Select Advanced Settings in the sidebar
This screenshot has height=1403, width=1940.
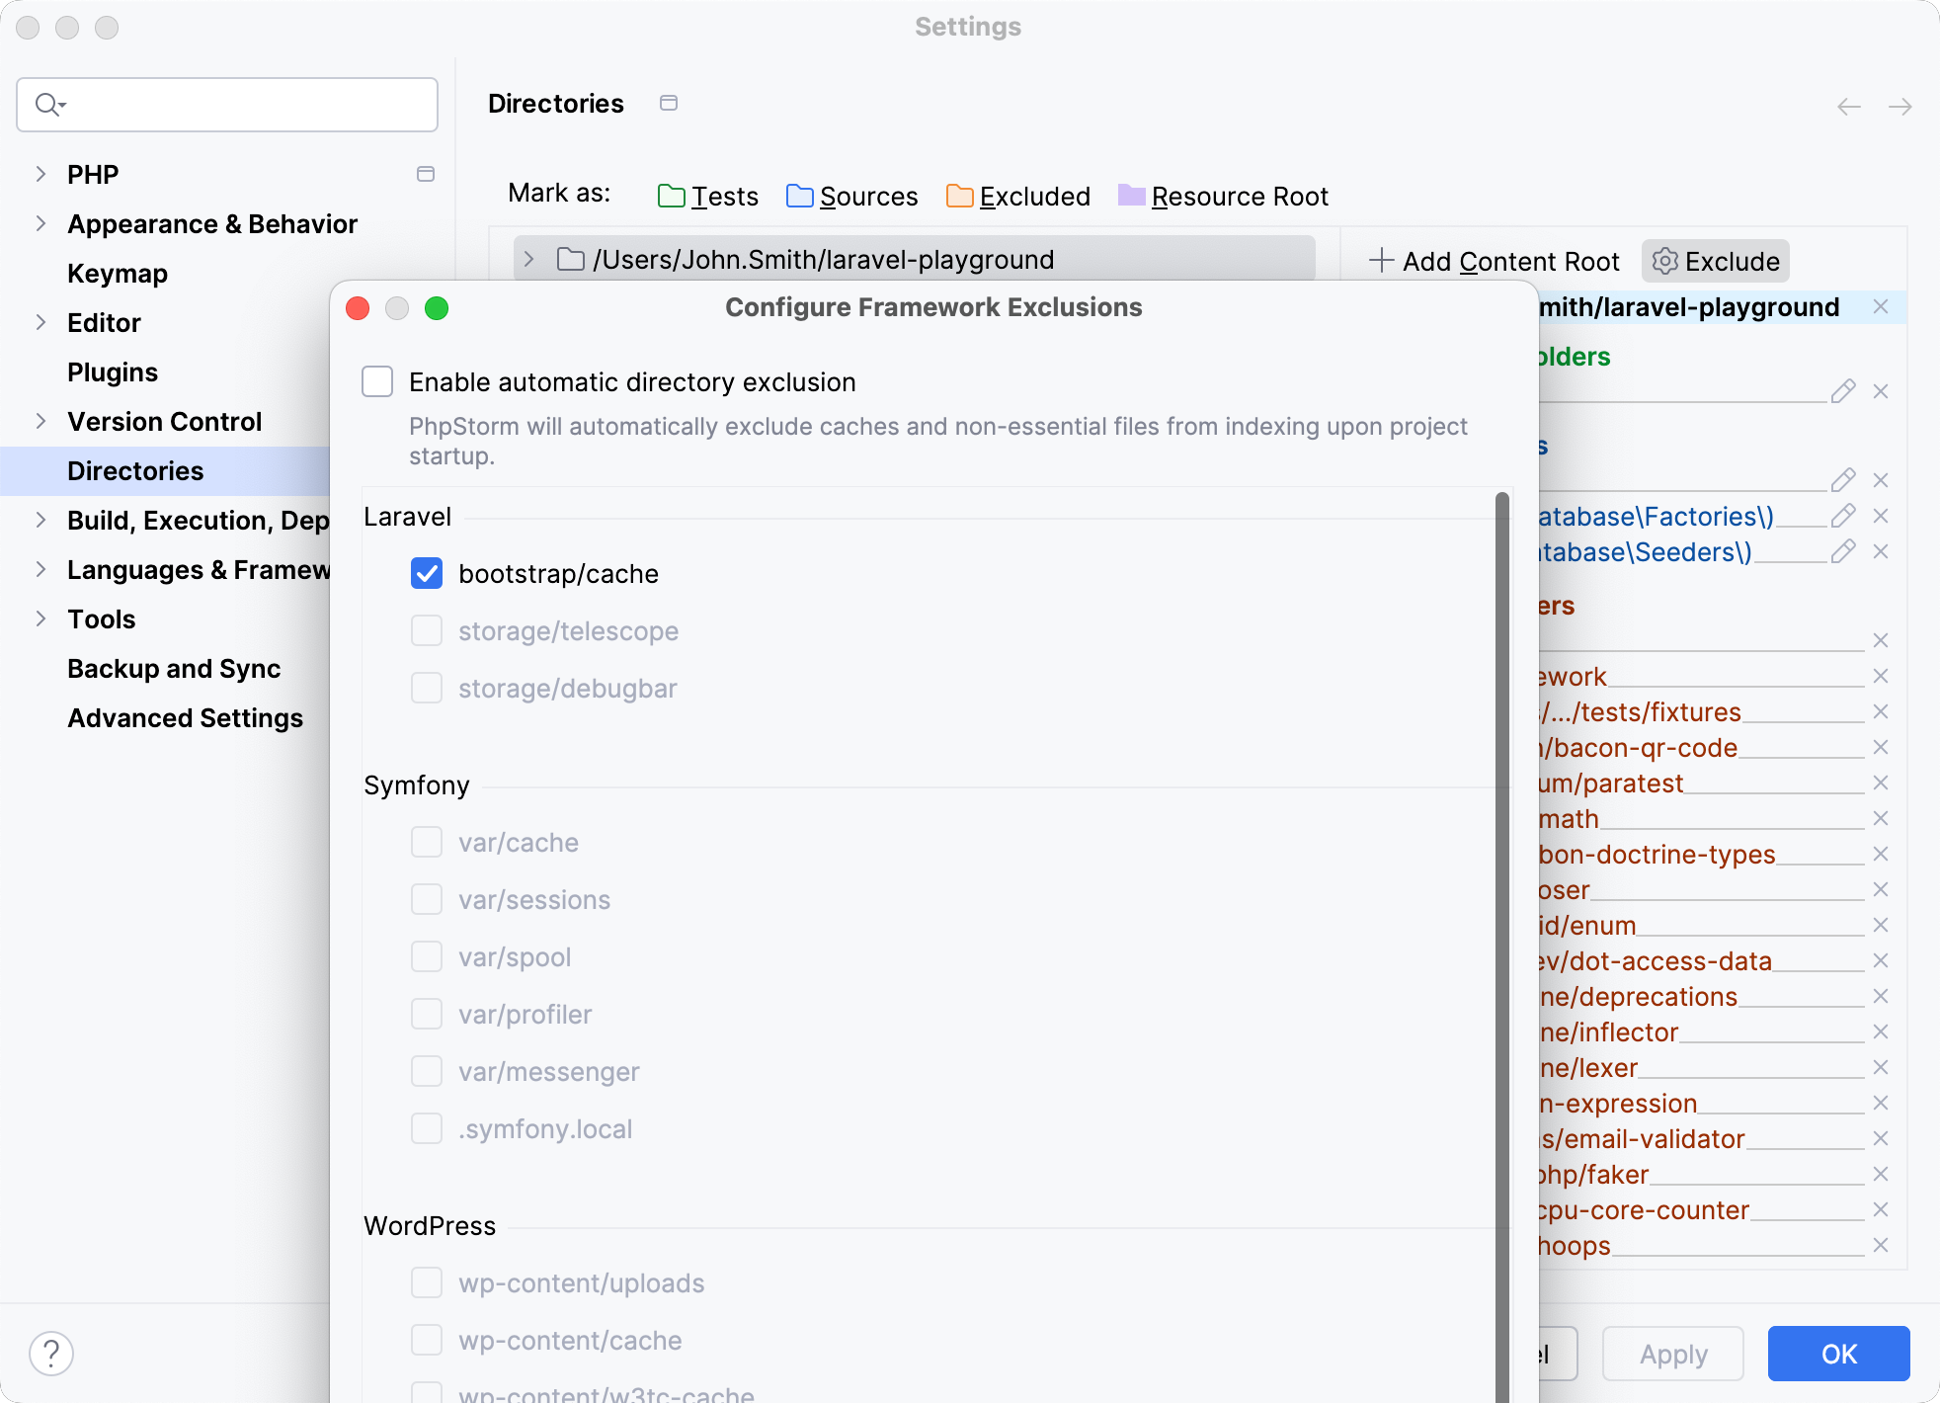click(185, 718)
